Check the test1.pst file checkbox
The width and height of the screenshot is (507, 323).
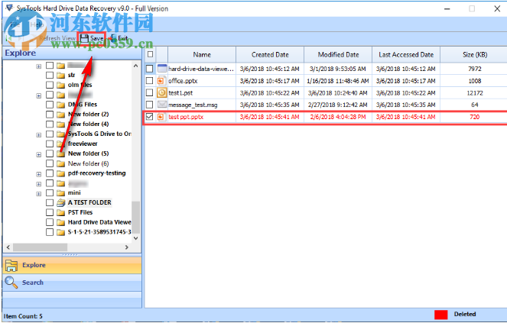(149, 92)
